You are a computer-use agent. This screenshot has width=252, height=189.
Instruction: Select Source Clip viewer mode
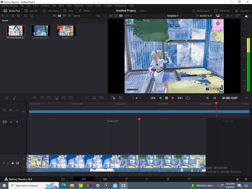[x=111, y=16]
